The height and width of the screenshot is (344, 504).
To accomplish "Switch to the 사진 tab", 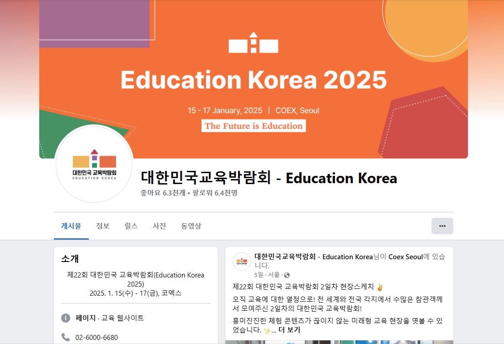I will click(160, 226).
